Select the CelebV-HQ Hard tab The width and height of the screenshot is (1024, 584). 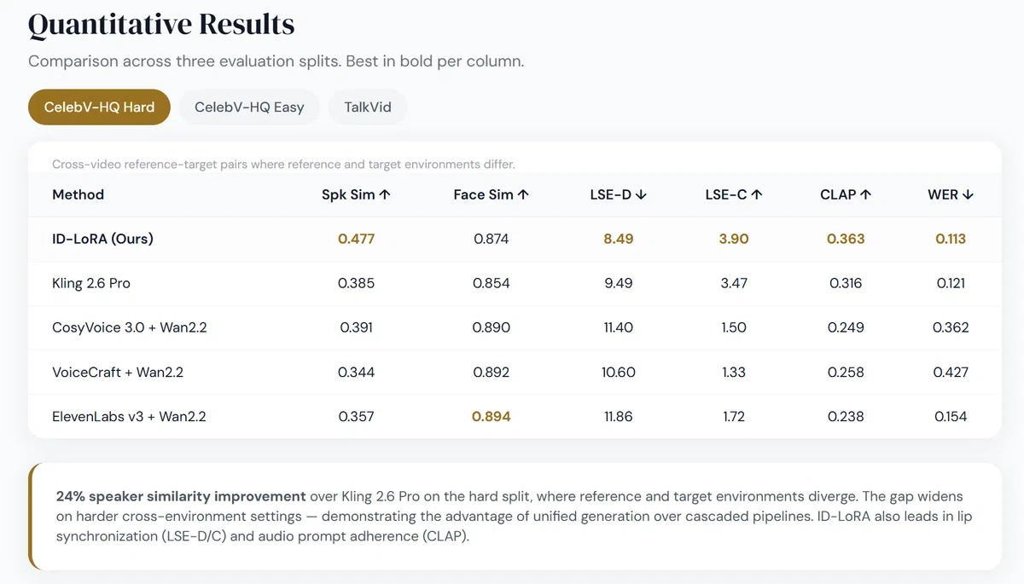(99, 107)
